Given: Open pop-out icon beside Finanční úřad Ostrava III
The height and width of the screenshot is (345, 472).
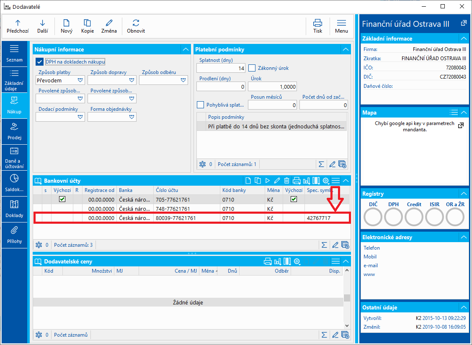Looking at the screenshot, I should 464,23.
